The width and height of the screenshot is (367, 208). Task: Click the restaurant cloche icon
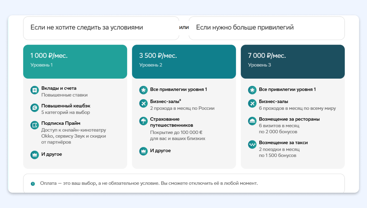click(252, 121)
